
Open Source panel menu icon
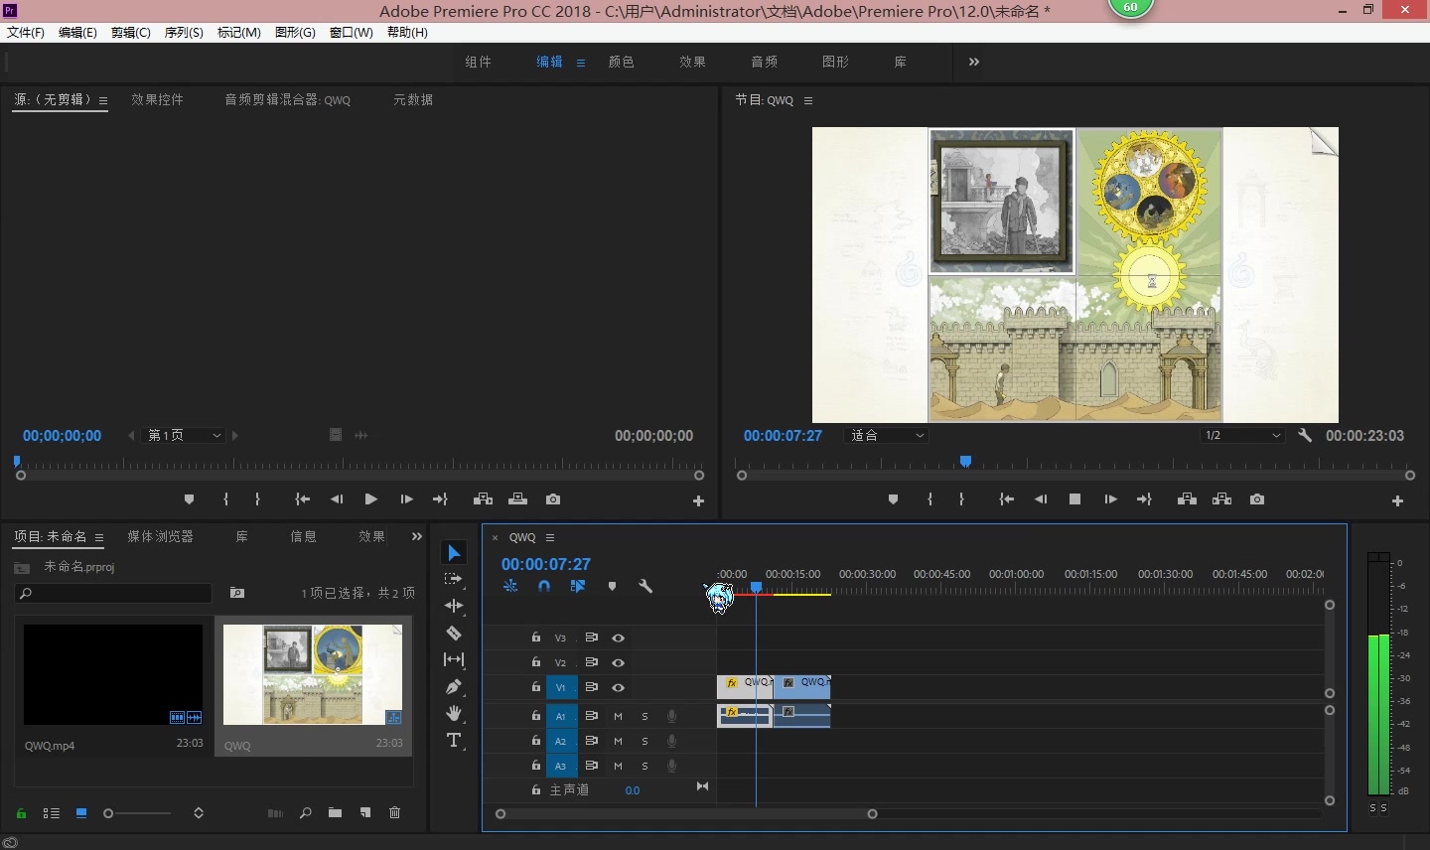click(103, 100)
